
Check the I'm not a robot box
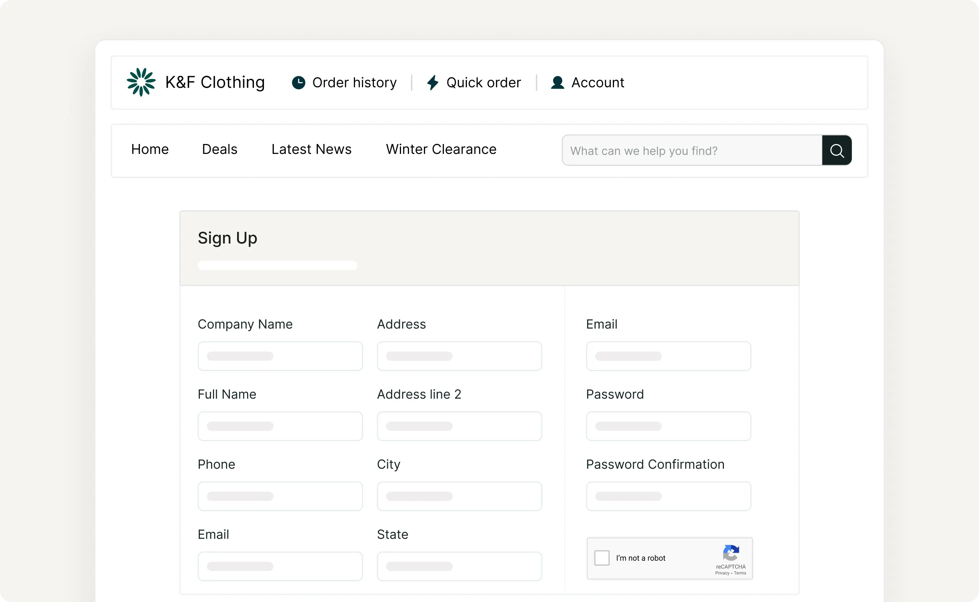pyautogui.click(x=602, y=558)
